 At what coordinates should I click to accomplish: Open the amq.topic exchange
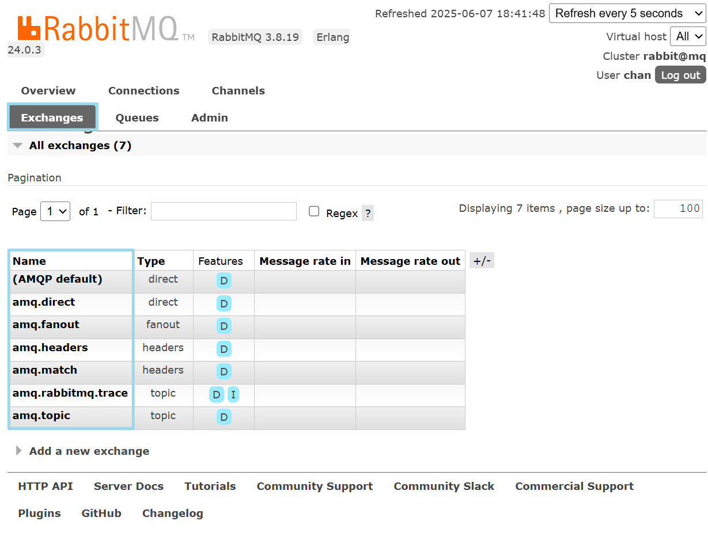pos(41,416)
